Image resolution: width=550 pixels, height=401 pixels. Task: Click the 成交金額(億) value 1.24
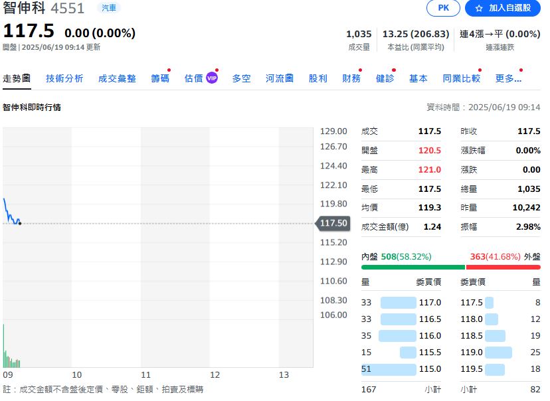click(x=432, y=227)
